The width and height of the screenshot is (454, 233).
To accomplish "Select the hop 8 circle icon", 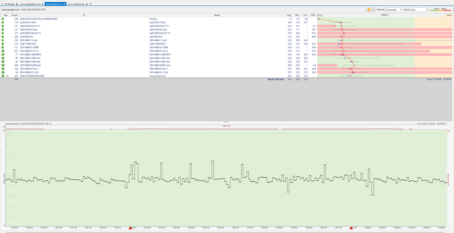I will pyautogui.click(x=3, y=44).
